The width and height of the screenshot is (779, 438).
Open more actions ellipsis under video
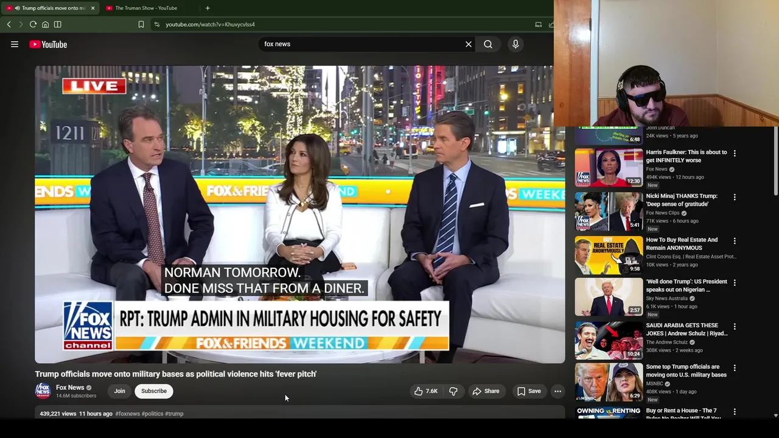(x=557, y=391)
